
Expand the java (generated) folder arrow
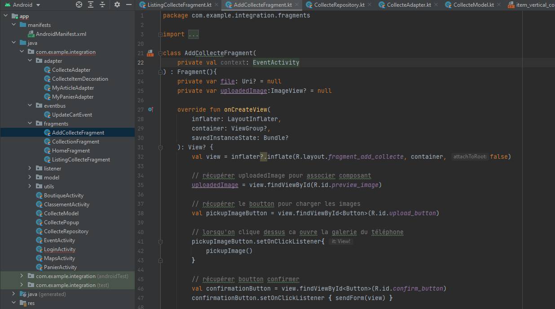click(x=13, y=294)
